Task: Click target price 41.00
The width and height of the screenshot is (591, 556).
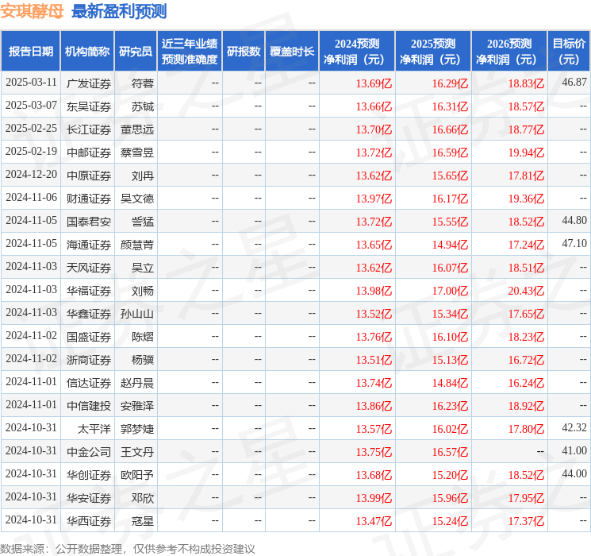Action: (x=574, y=450)
